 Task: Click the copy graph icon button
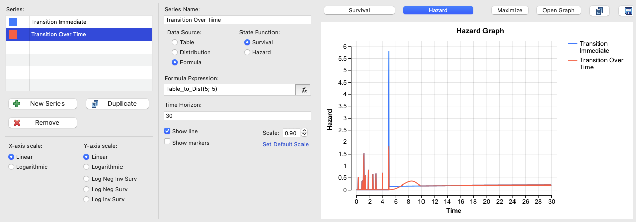(599, 11)
